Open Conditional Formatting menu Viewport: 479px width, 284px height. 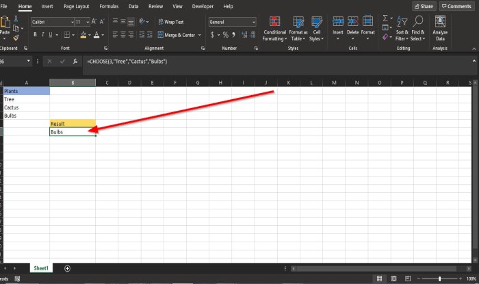pyautogui.click(x=274, y=29)
